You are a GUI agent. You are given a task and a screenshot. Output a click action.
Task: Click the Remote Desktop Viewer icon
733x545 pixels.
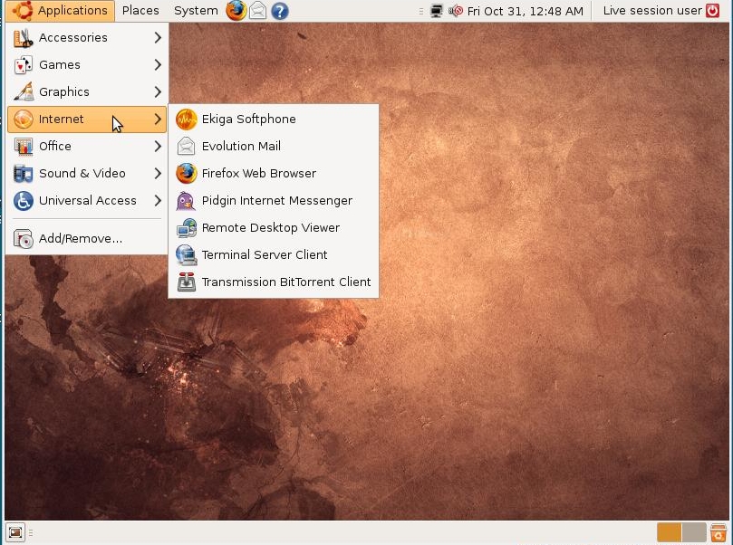[x=186, y=228]
